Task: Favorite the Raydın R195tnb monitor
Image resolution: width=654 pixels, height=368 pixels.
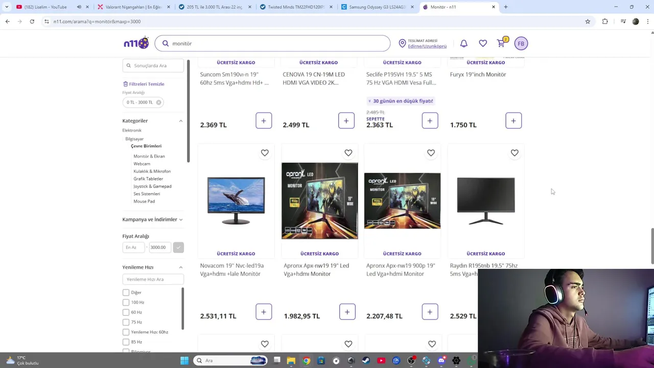Action: click(515, 153)
